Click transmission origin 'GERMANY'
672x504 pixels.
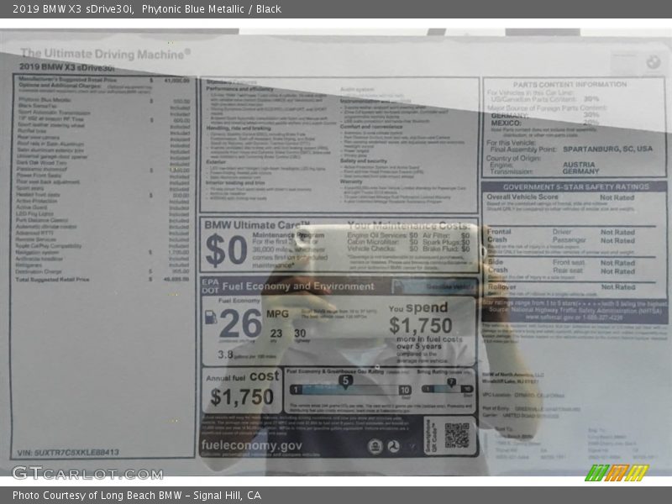pyautogui.click(x=580, y=171)
